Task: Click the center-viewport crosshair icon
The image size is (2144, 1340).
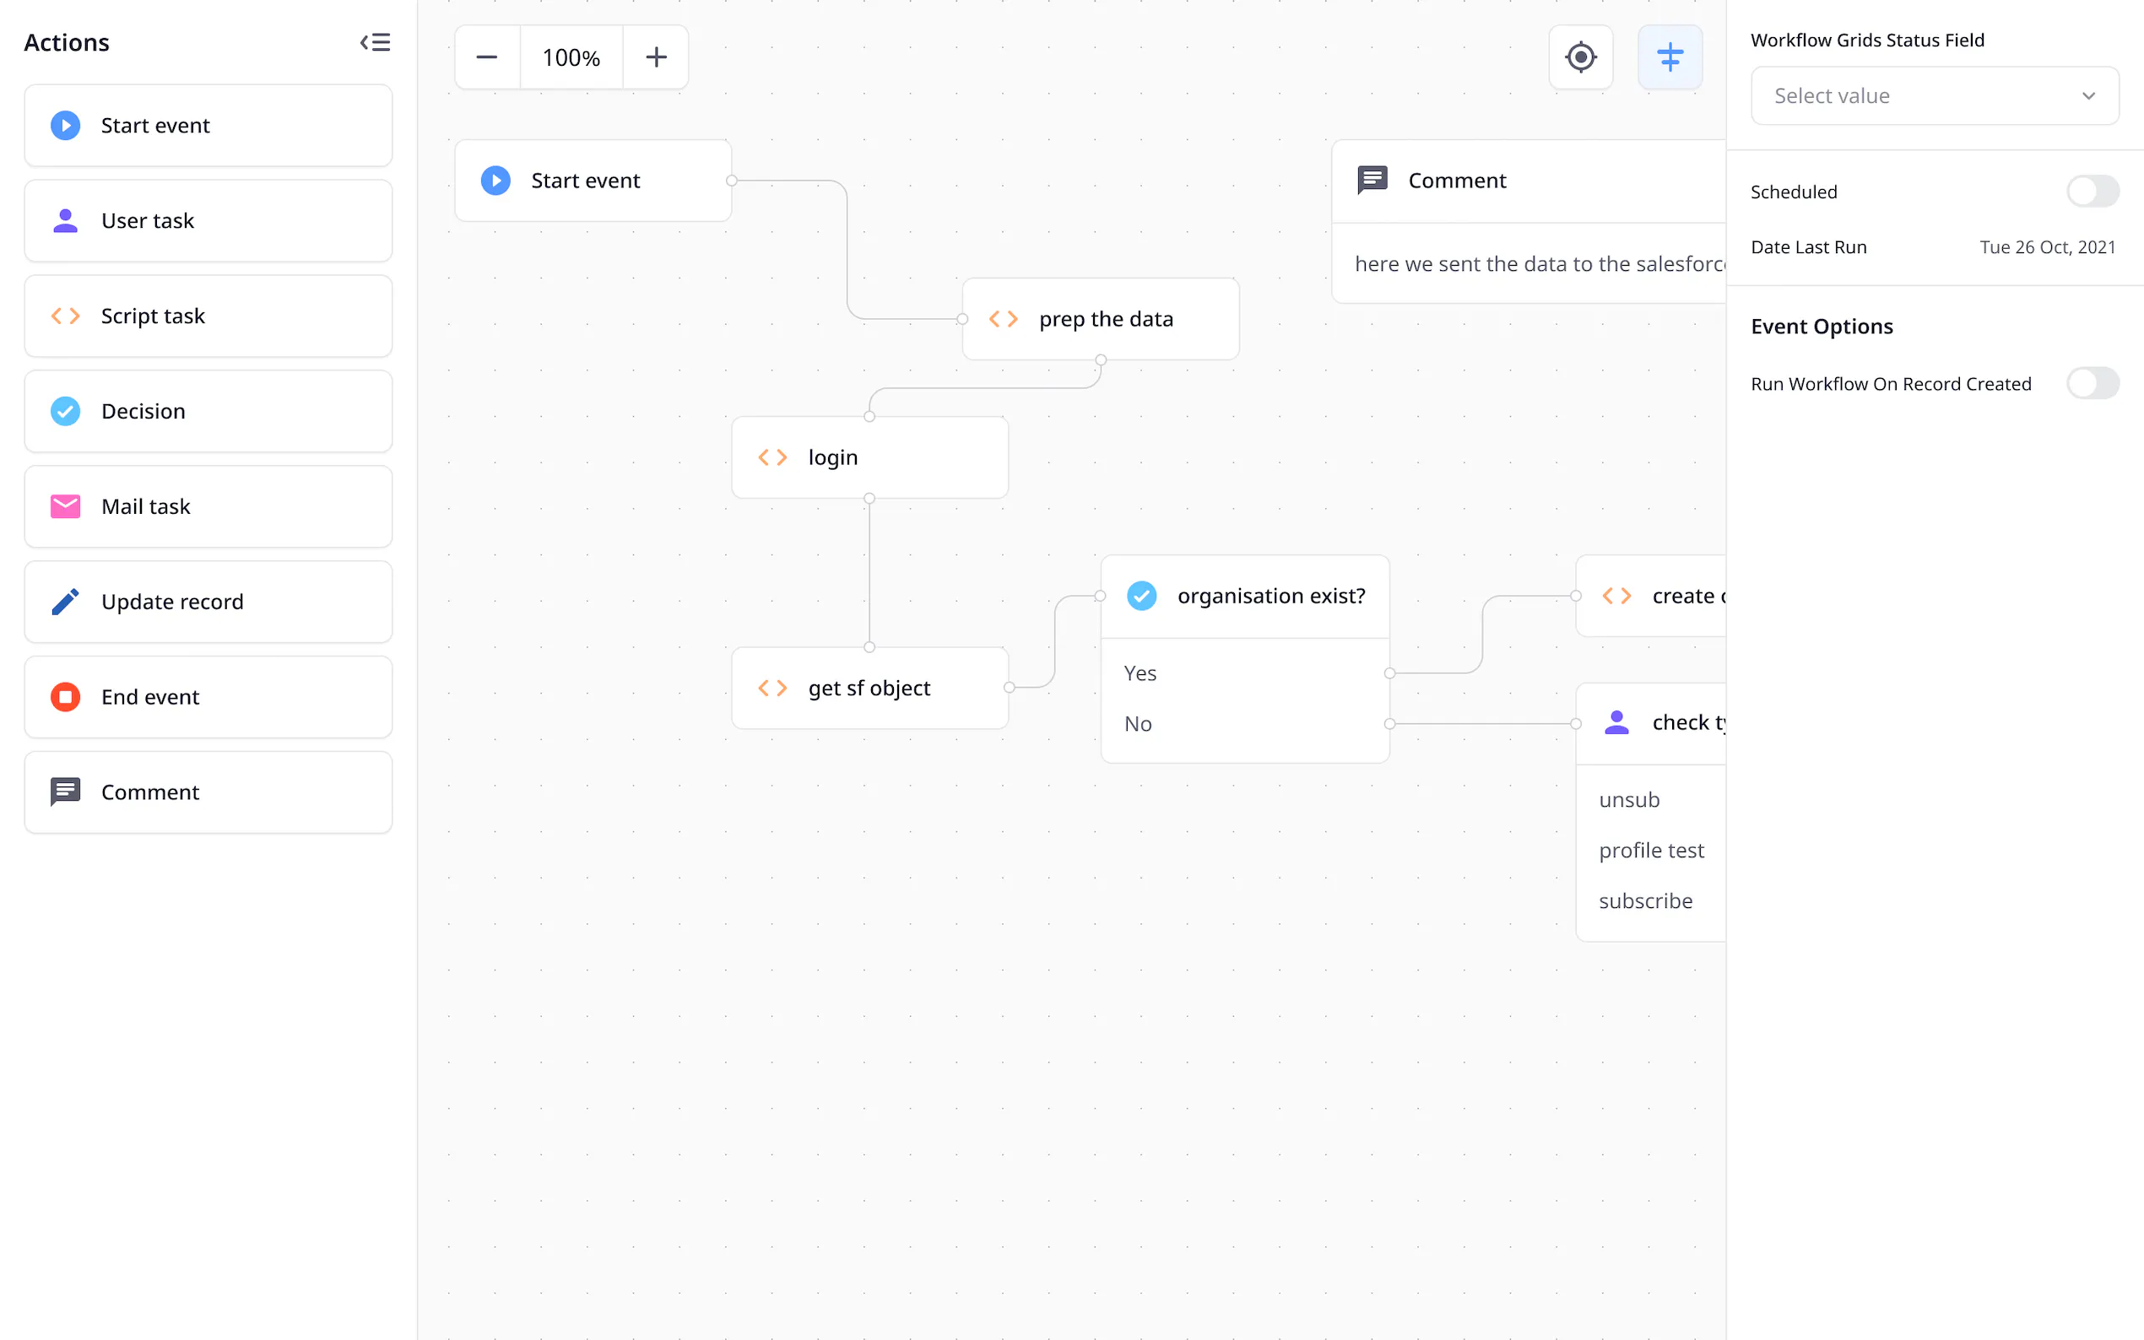Action: 1581,57
